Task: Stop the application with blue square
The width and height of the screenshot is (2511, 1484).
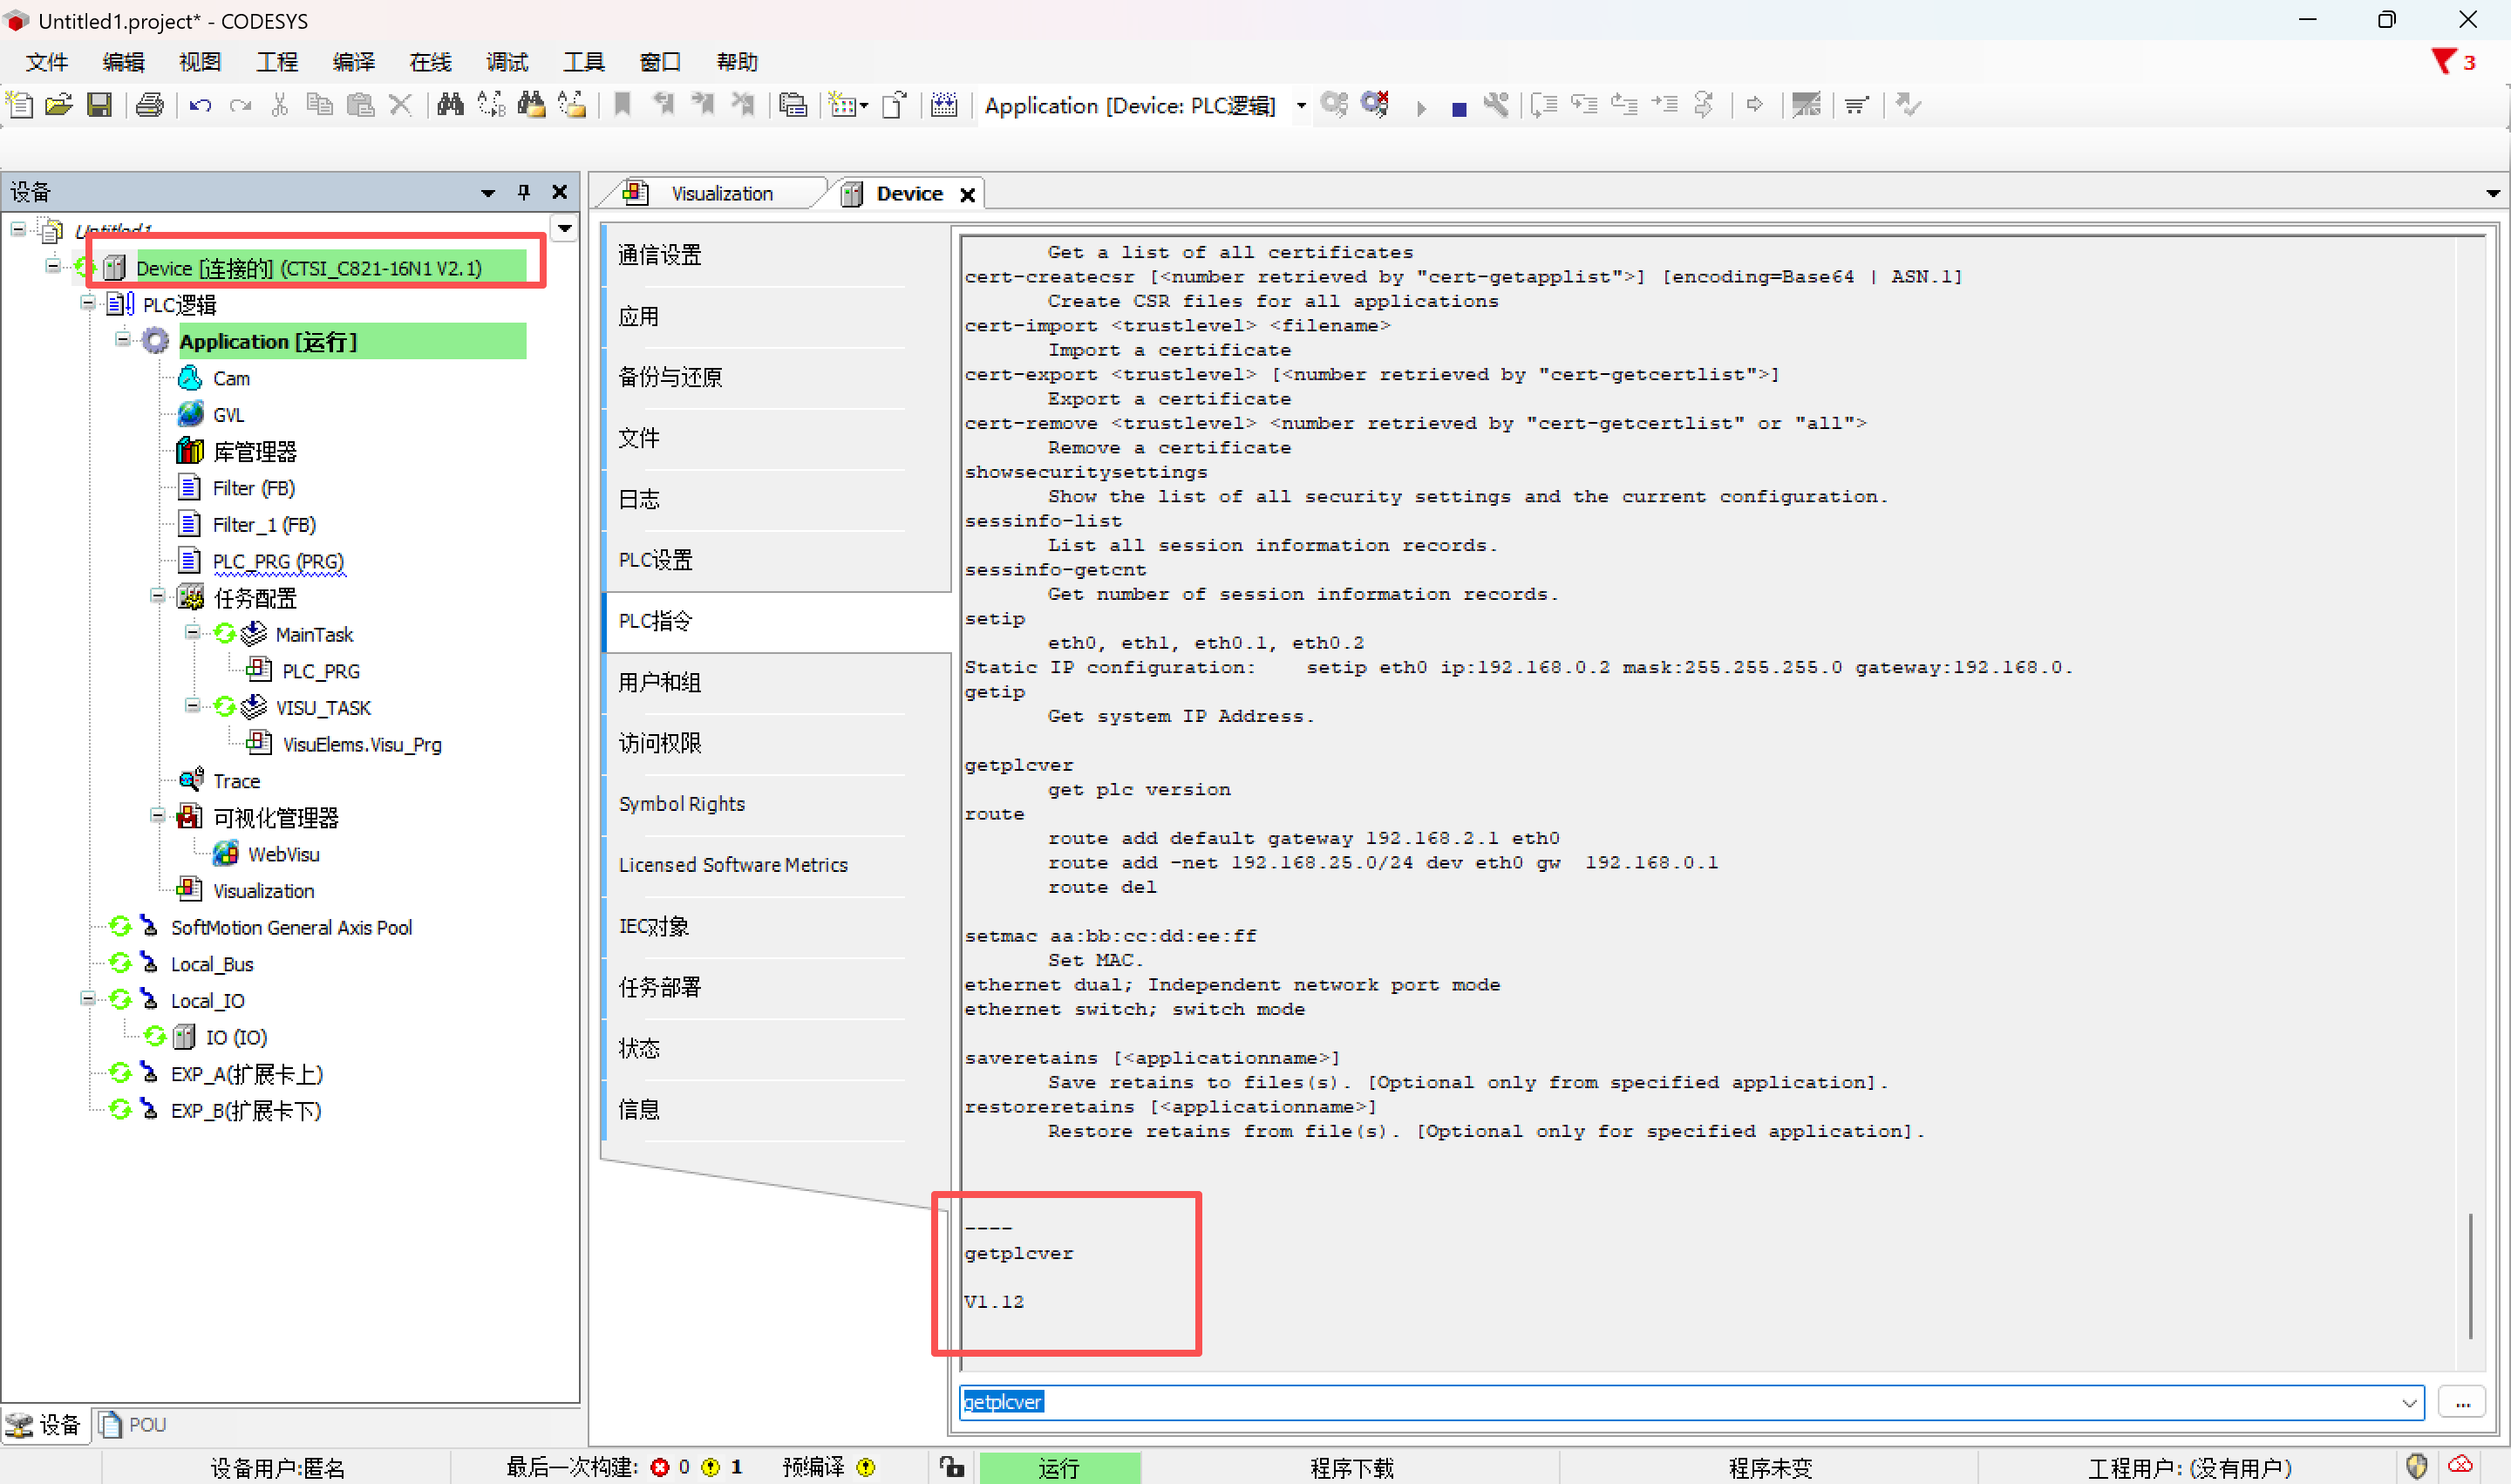Action: pos(1458,108)
